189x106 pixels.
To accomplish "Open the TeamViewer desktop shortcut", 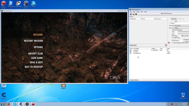I will tap(11, 5).
